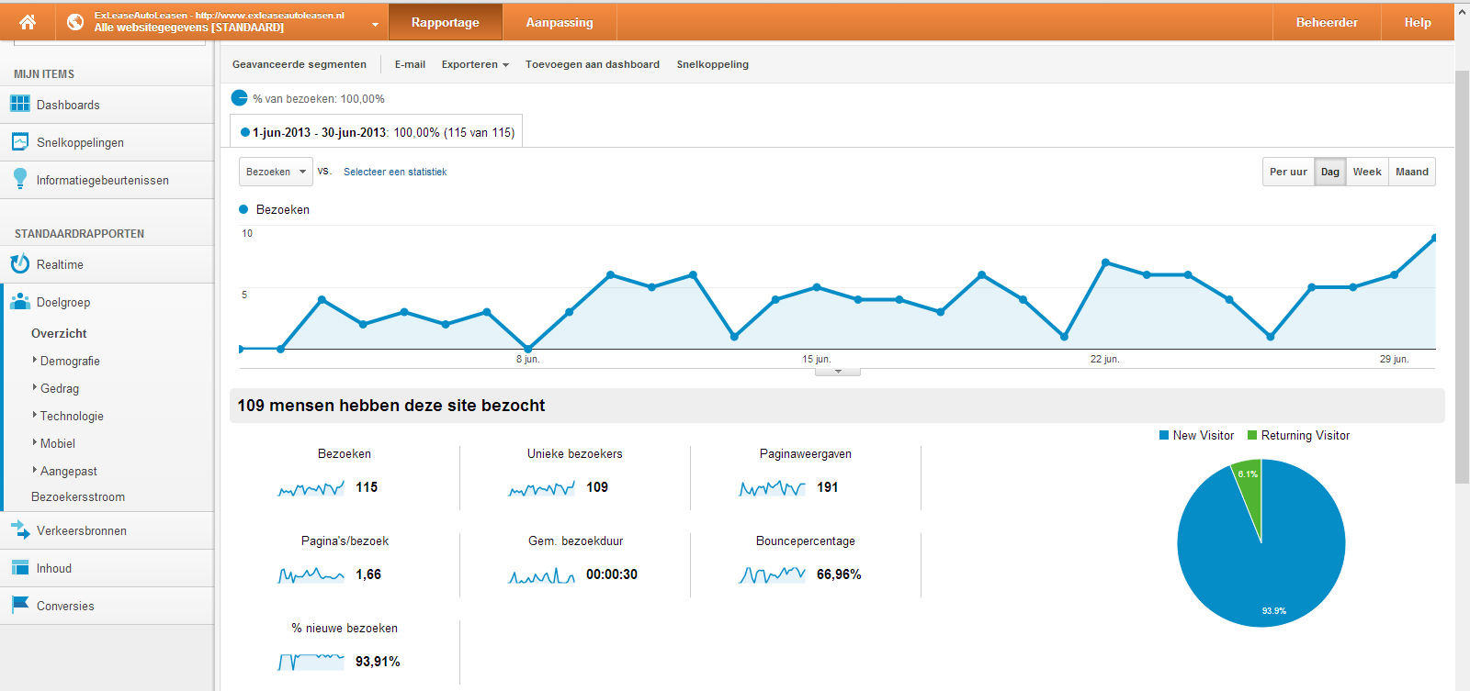Viewport: 1470px width, 691px height.
Task: Click the Dashboards sidebar label
Action: (68, 105)
